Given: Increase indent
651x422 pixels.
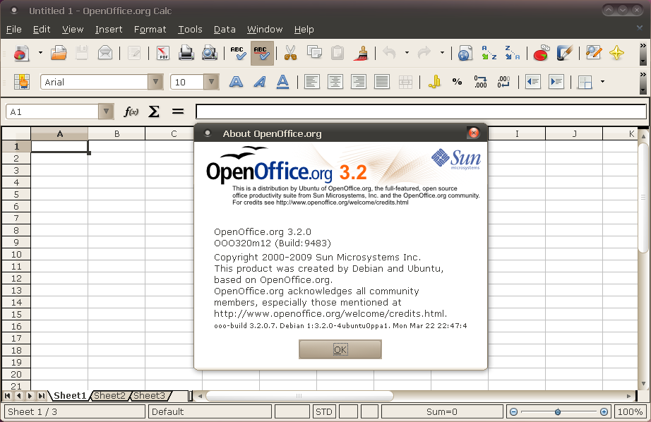Looking at the screenshot, I should [x=556, y=82].
